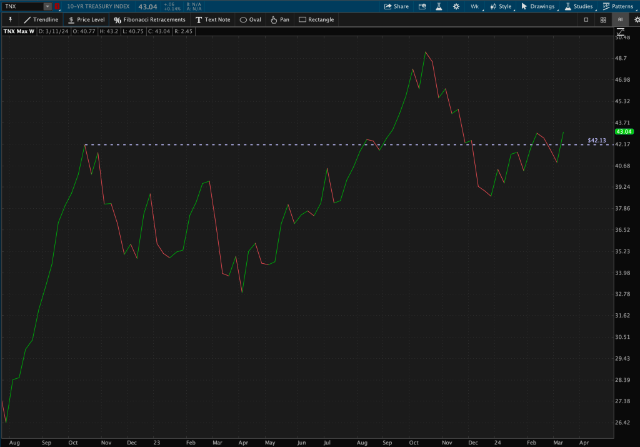The image size is (640, 447).
Task: Choose the Fibonacci Retracements tool
Action: pyautogui.click(x=150, y=19)
